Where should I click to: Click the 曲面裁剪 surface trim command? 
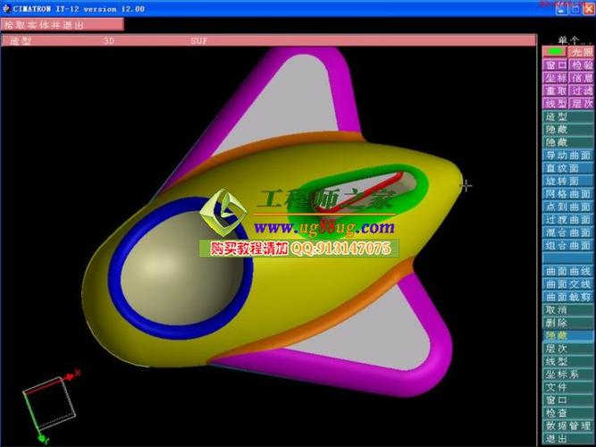[568, 297]
